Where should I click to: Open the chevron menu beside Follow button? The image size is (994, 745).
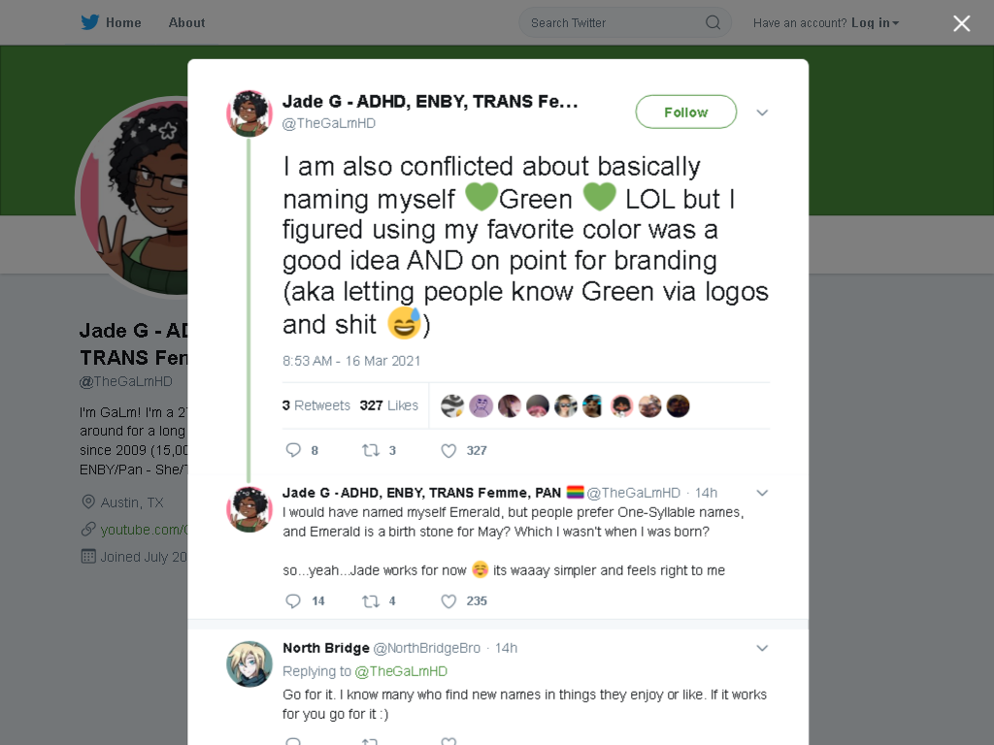[762, 113]
